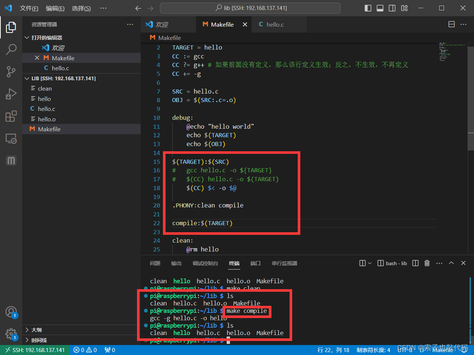This screenshot has height=355, width=474.
Task: Open editor More Actions ellipsis
Action: click(x=463, y=24)
